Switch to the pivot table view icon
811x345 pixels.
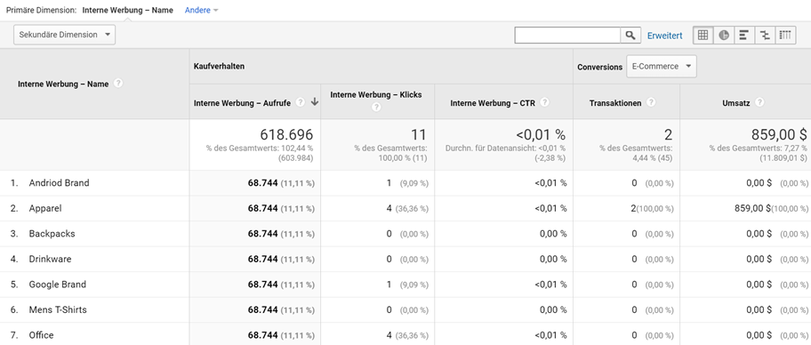[x=786, y=36]
